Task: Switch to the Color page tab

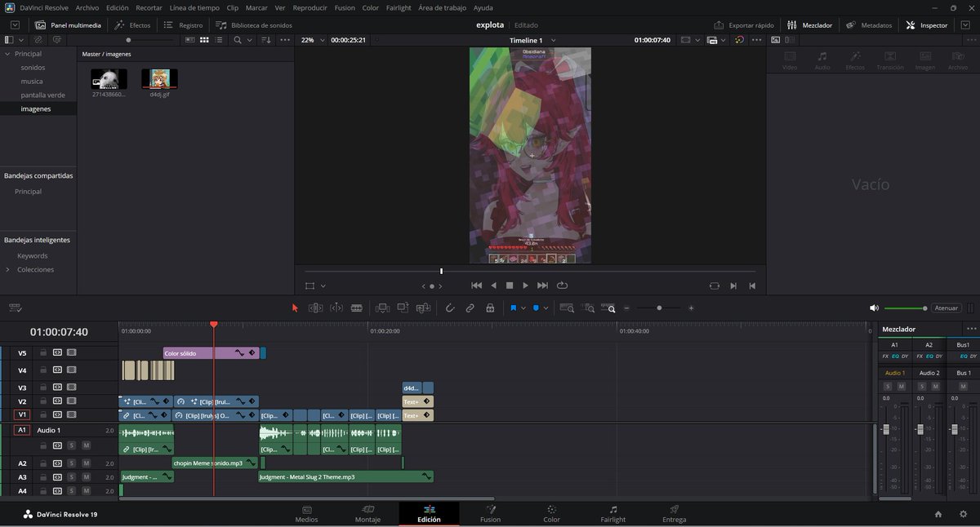Action: point(552,514)
